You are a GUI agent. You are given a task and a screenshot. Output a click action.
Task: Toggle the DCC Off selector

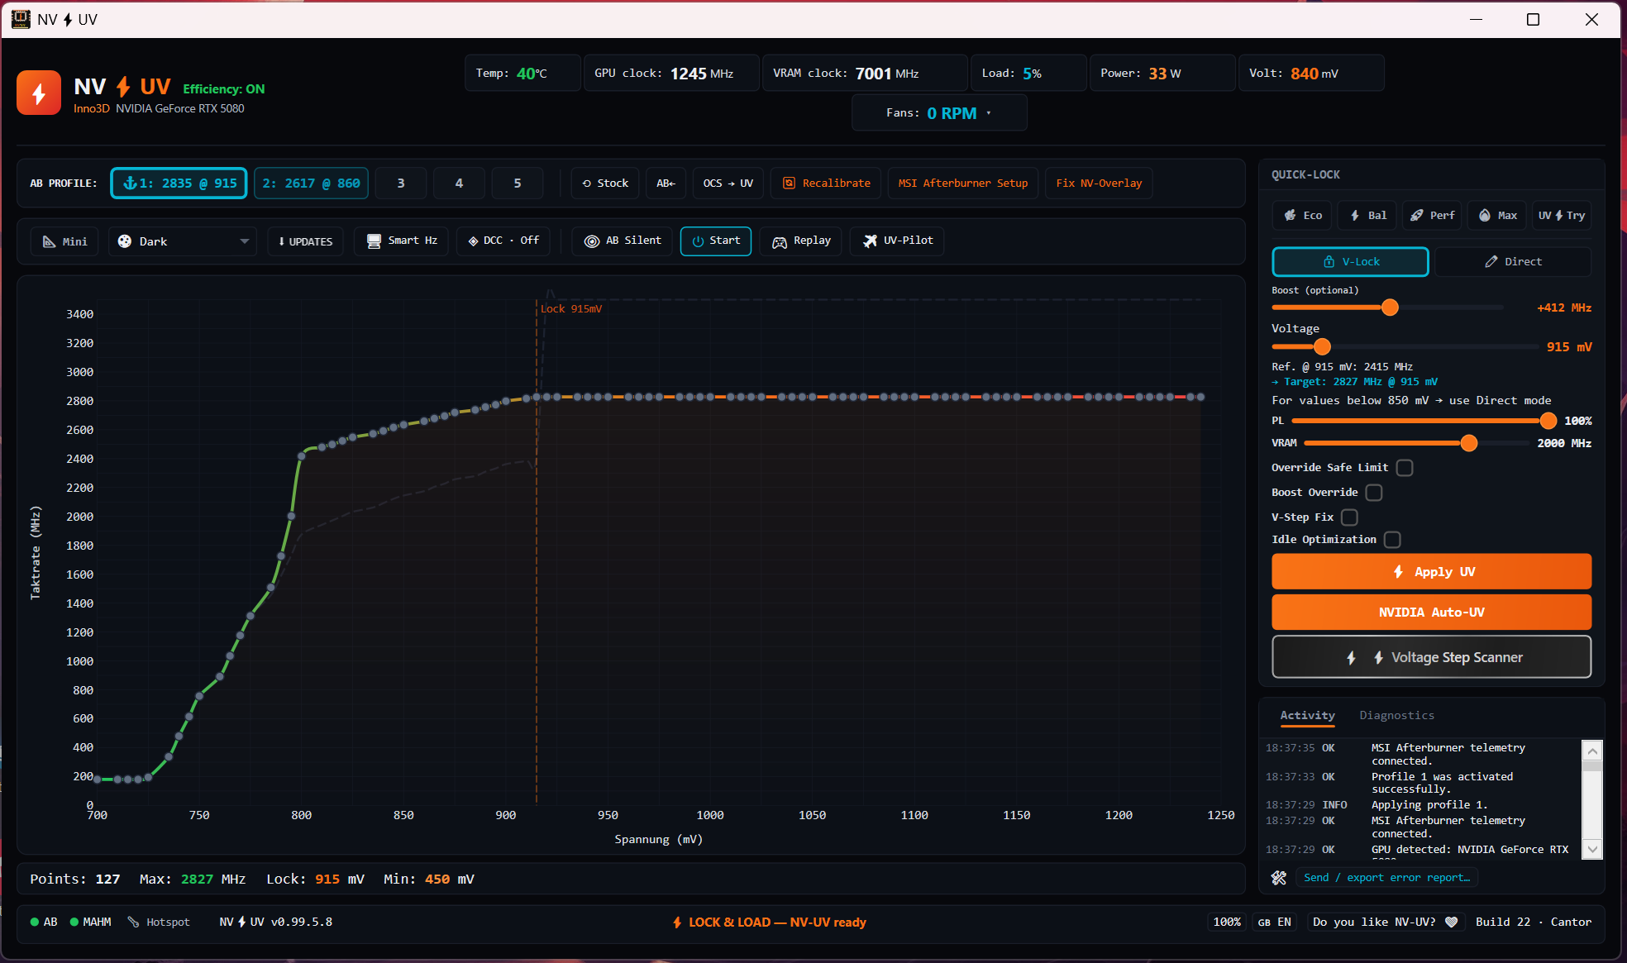pos(503,241)
